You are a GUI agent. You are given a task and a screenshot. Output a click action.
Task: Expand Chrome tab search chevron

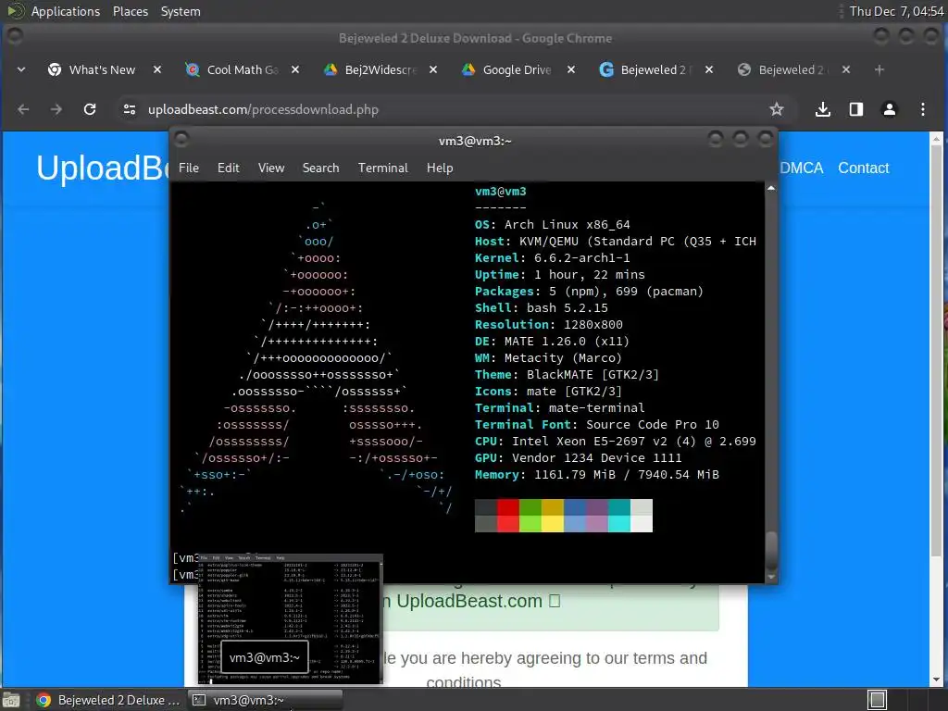point(21,69)
